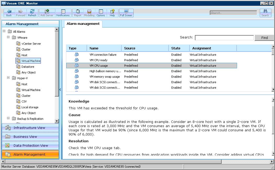Select All Alarms in the tree

(19, 32)
